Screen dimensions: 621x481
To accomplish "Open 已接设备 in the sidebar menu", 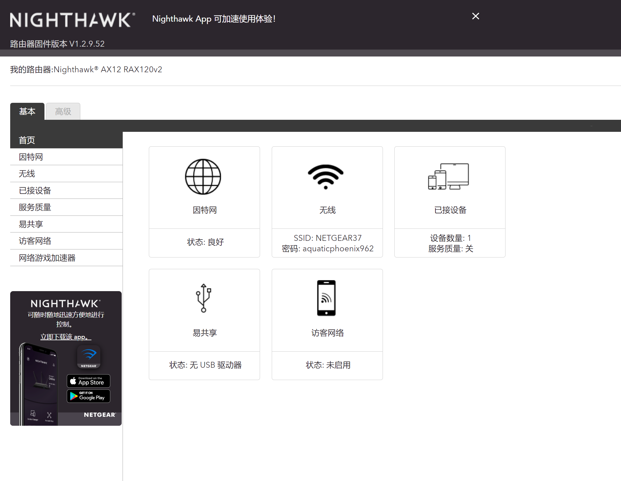I will 66,190.
